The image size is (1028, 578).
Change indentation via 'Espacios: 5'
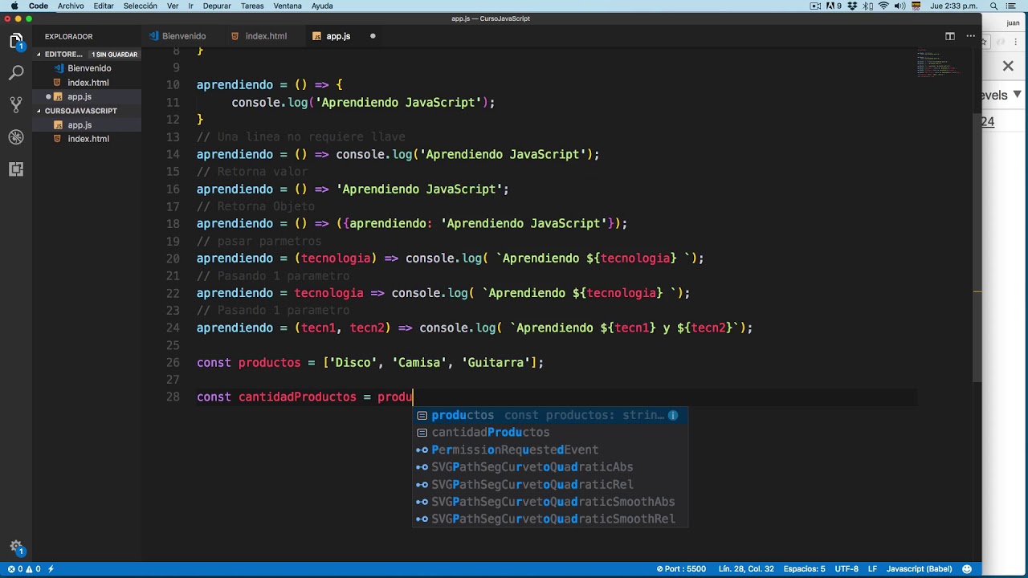pos(804,569)
